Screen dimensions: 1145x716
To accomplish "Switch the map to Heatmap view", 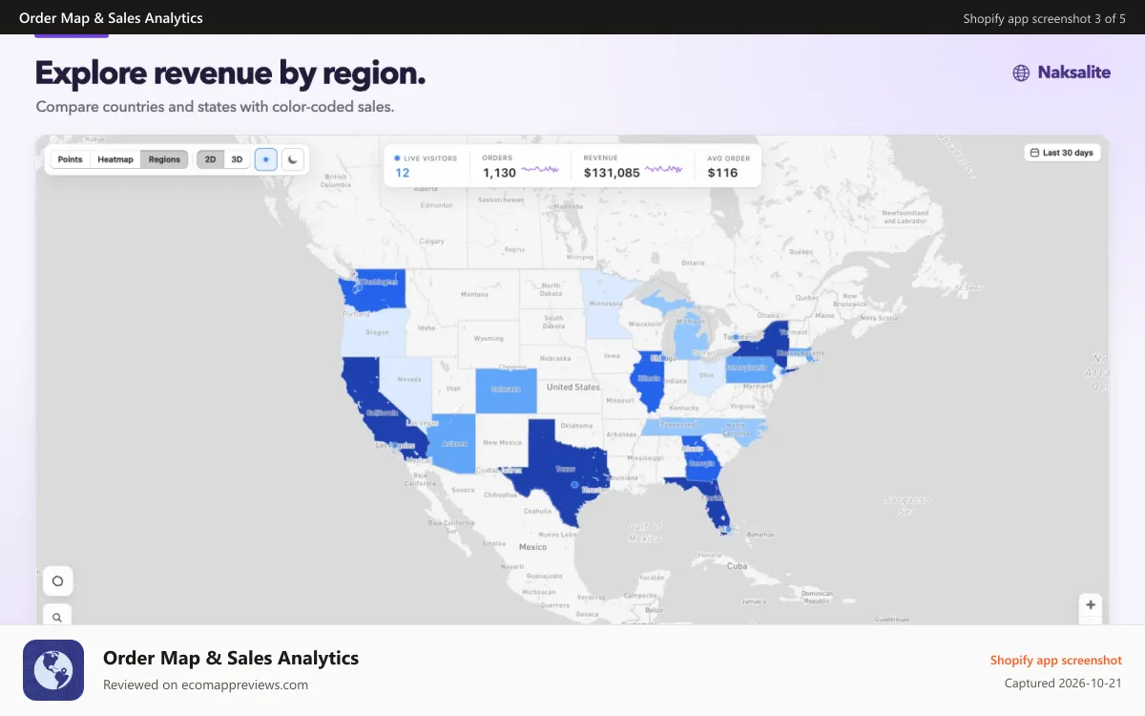I will tap(115, 159).
